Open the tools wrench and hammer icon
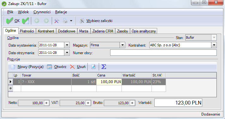 57,21
